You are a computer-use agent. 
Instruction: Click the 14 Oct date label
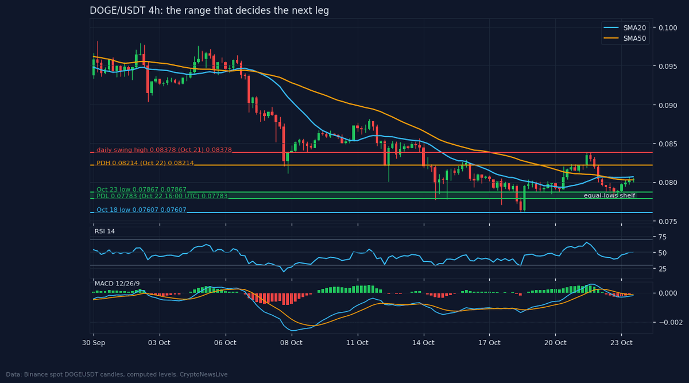(x=423, y=343)
